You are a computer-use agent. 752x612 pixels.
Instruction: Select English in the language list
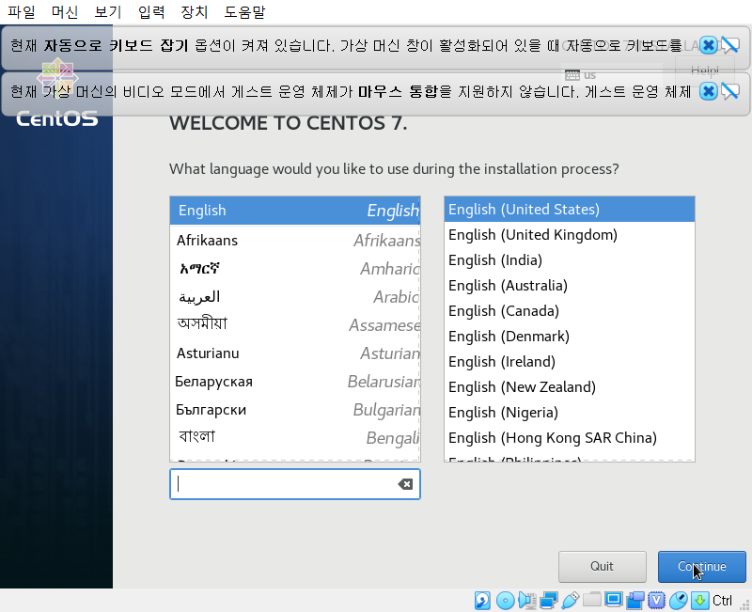point(295,211)
